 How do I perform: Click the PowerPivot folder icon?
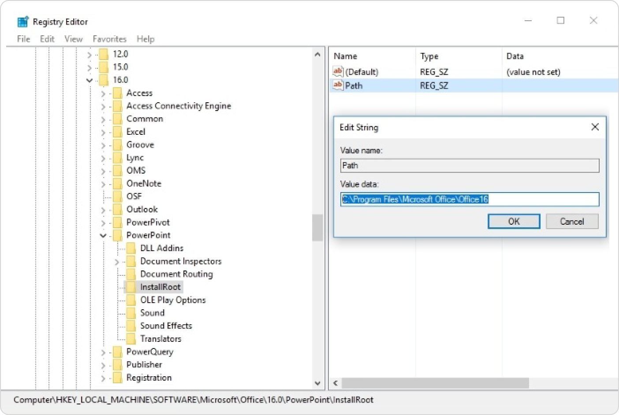117,222
